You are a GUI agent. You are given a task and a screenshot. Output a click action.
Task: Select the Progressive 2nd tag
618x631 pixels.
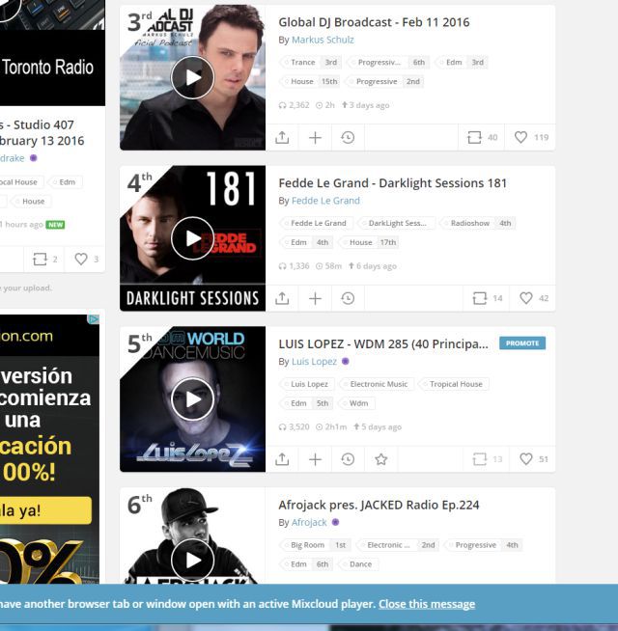pyautogui.click(x=384, y=82)
